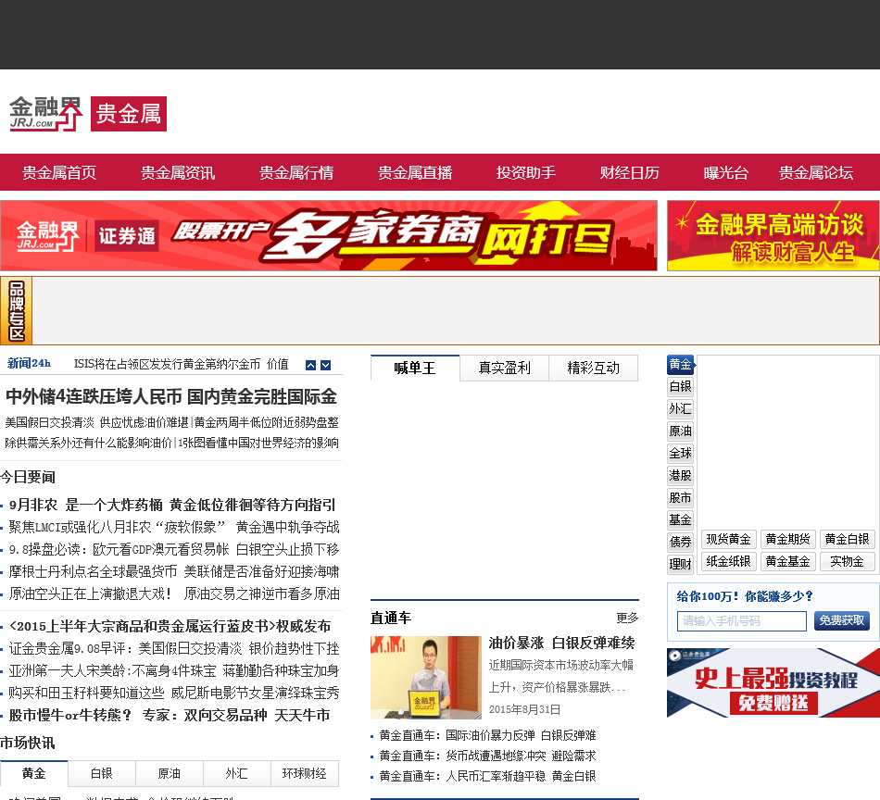Click the news ticker down arrow
880x800 pixels.
click(x=325, y=365)
